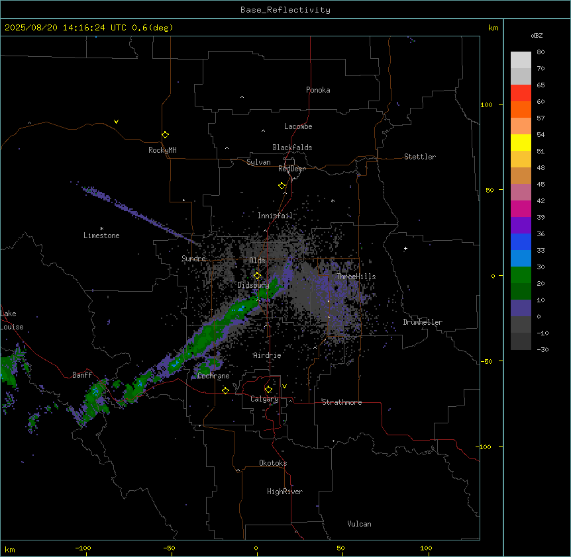571x557 pixels.
Task: Click white caret marker southwest of Ponoka
Action: (242, 97)
